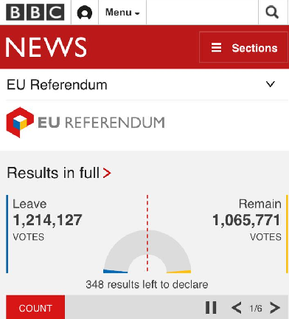Open the account sign-in profile icon
Screen dimensions: 289x319
pyautogui.click(x=85, y=13)
